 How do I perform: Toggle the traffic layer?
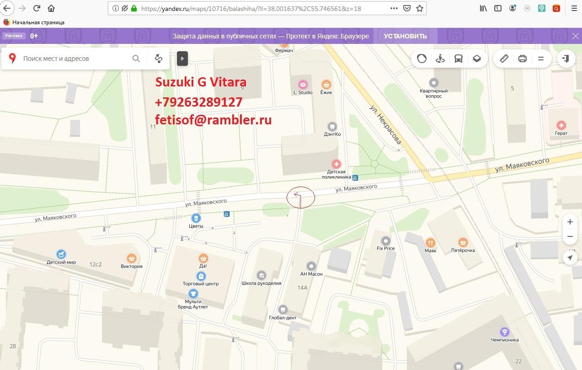pos(422,59)
